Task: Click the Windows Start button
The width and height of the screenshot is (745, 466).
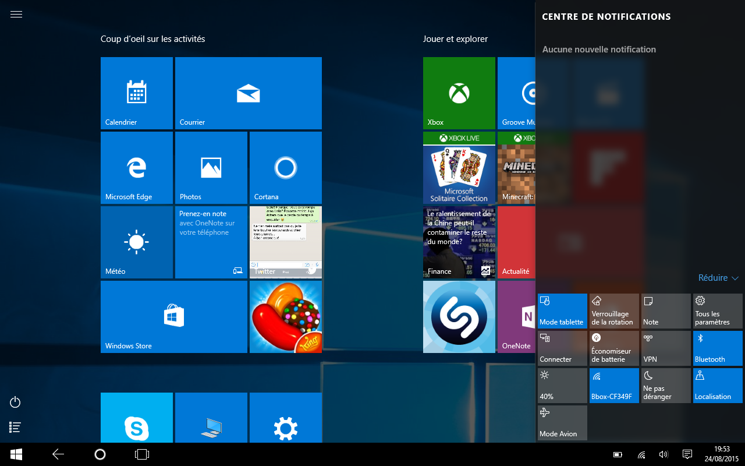Action: (x=16, y=454)
